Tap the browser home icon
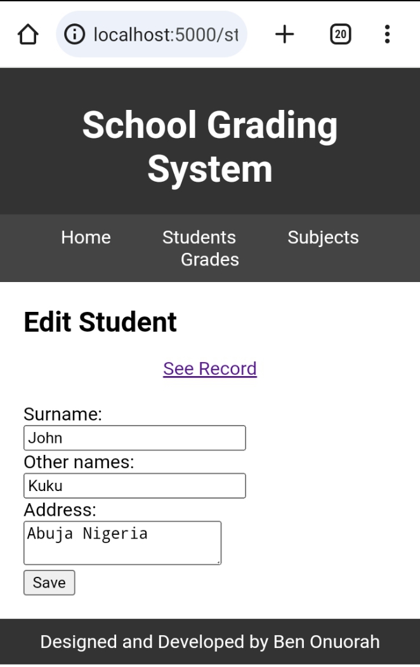This screenshot has height=667, width=420. pos(28,34)
